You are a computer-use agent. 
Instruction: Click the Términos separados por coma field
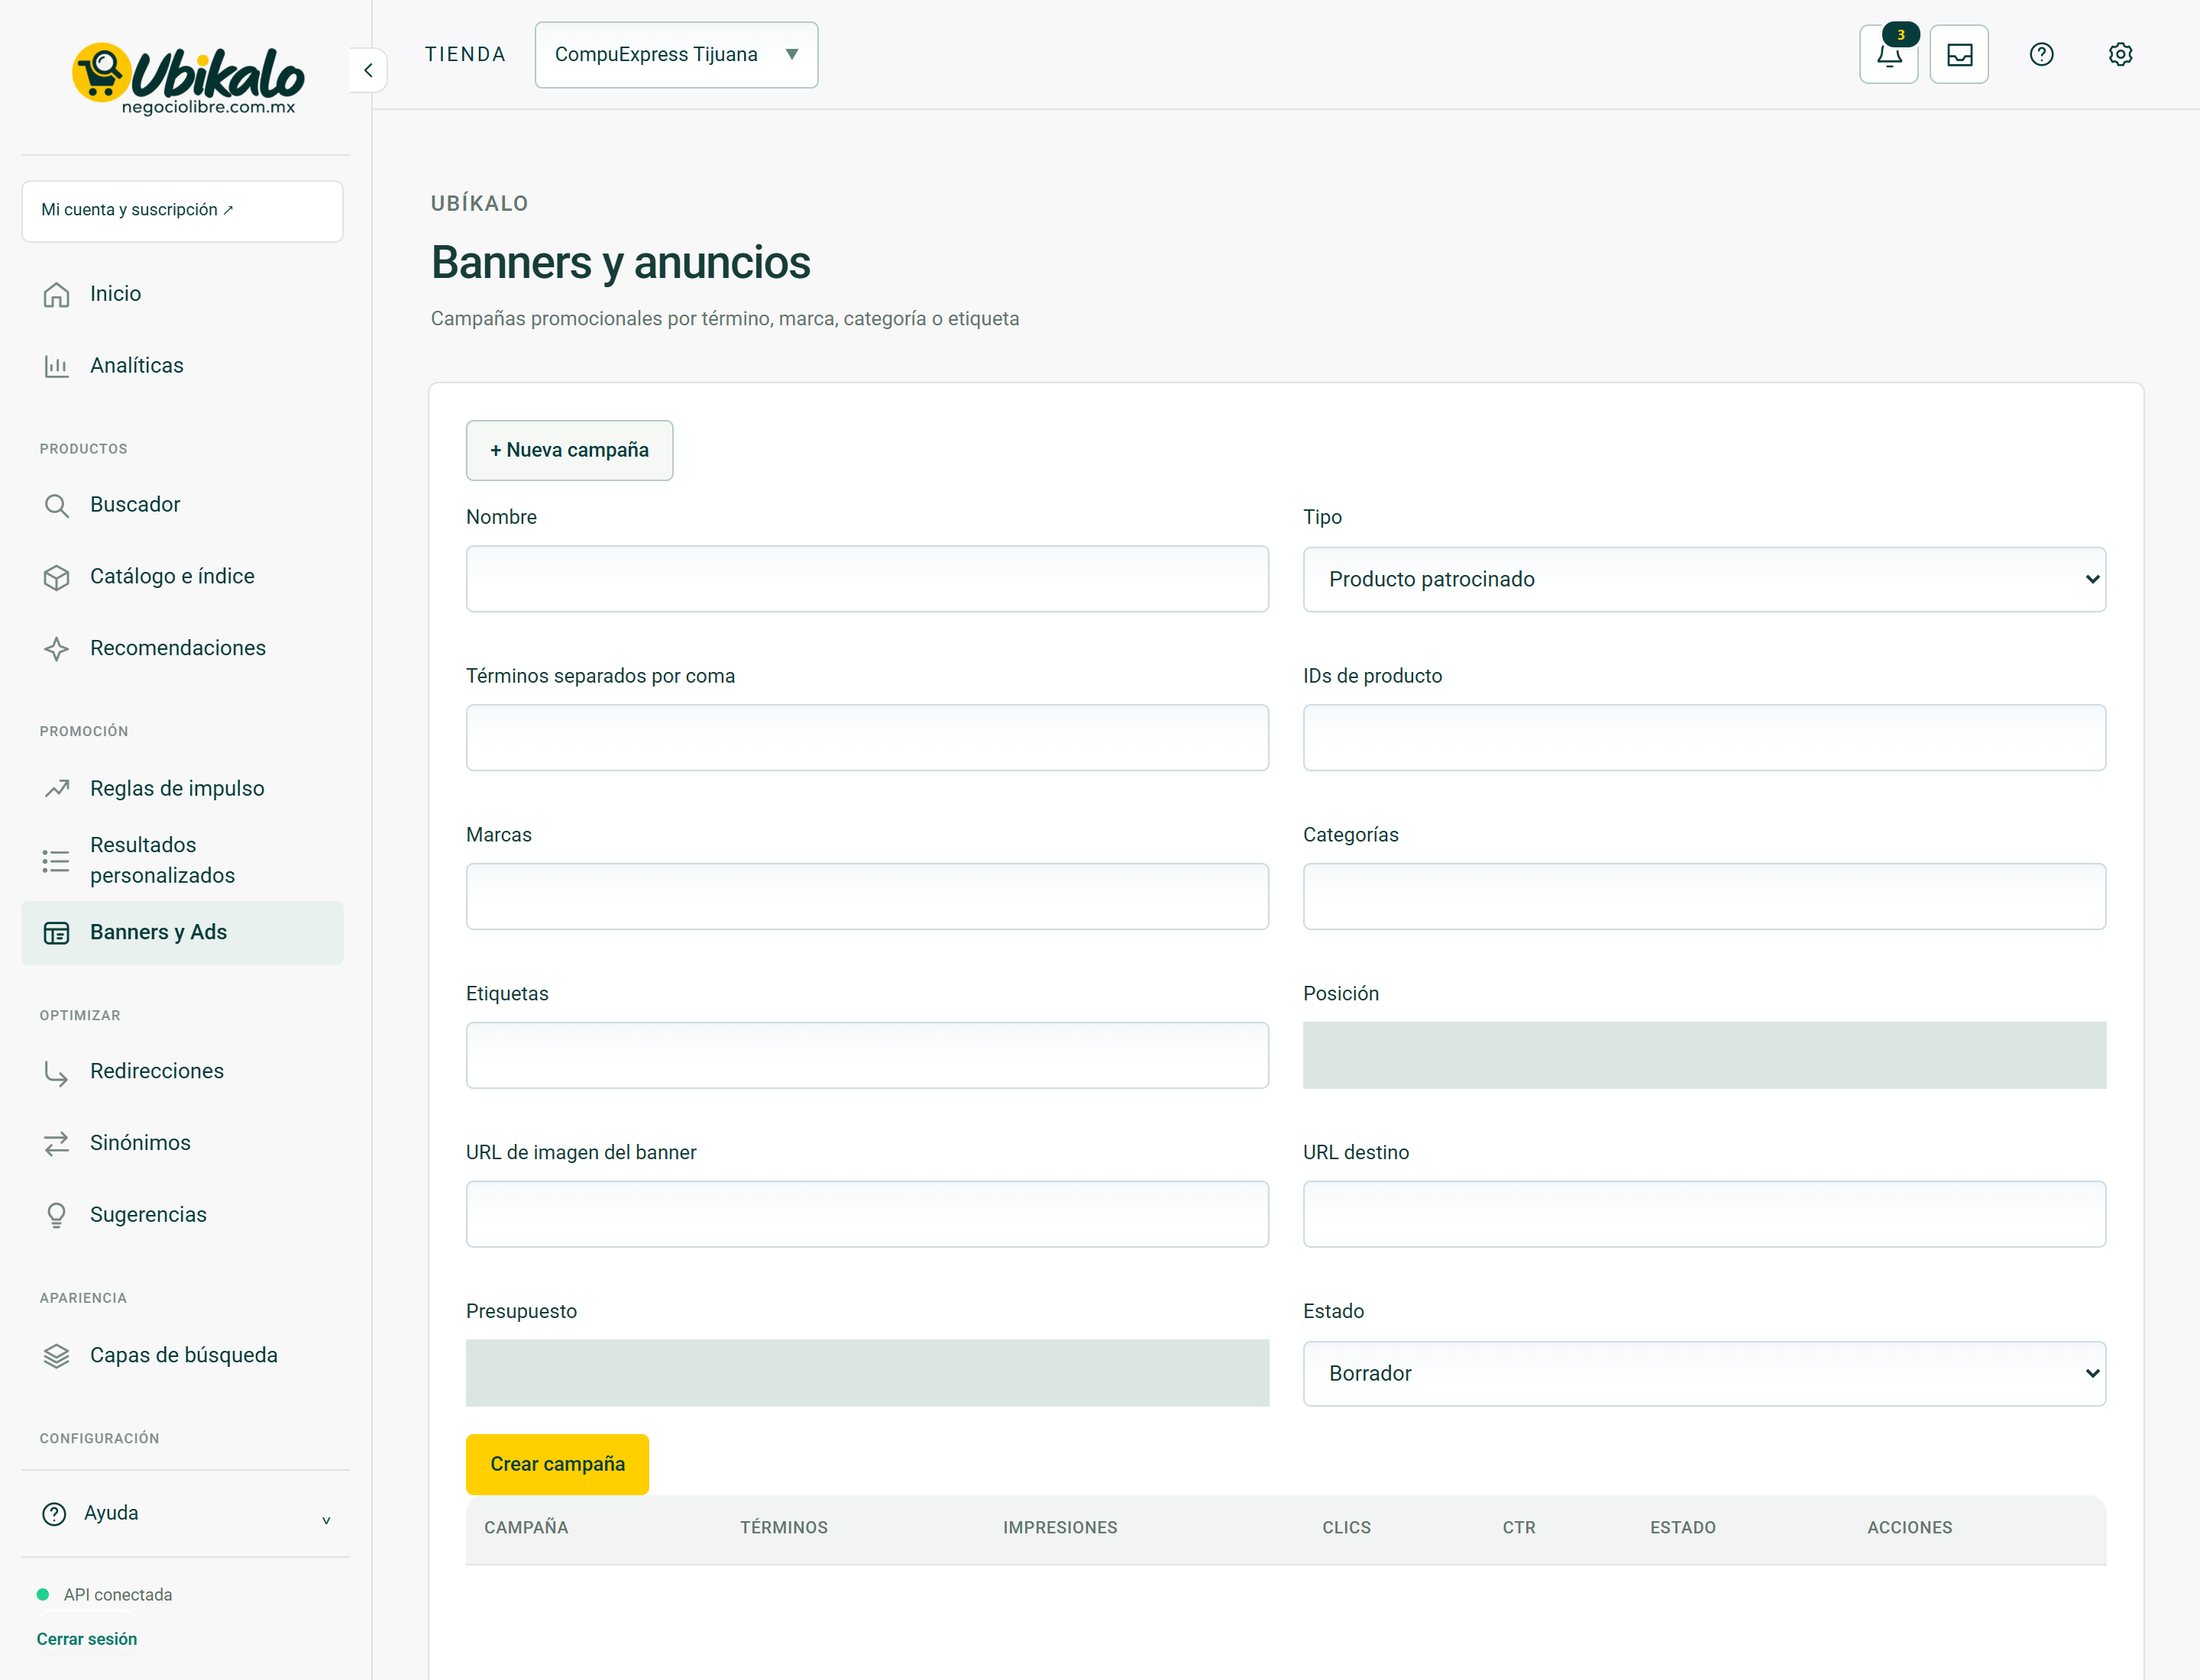[x=866, y=738]
